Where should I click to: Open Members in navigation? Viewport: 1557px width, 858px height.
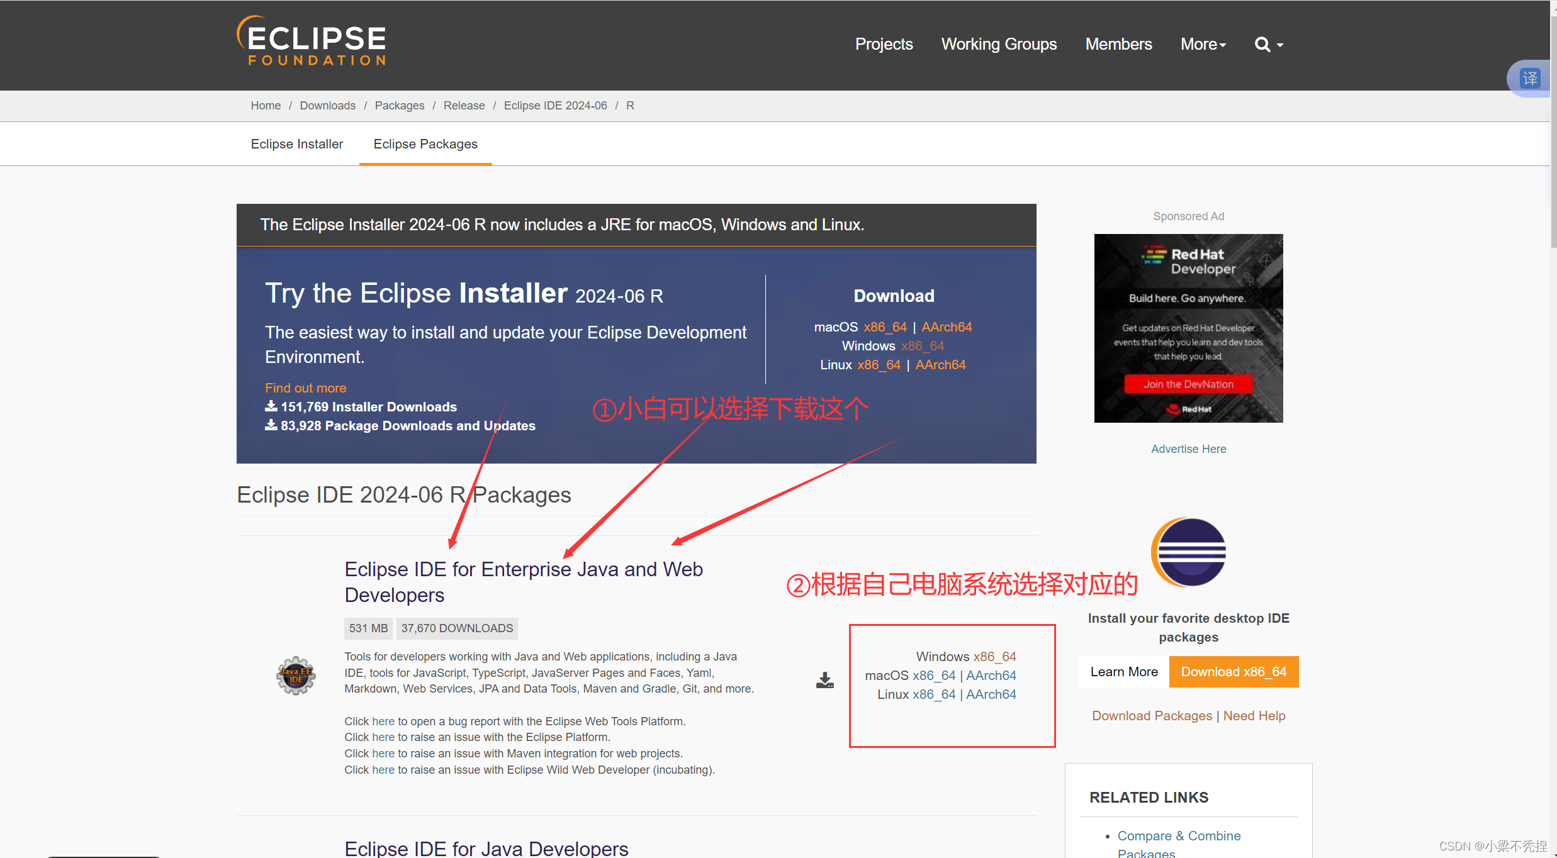1118,44
